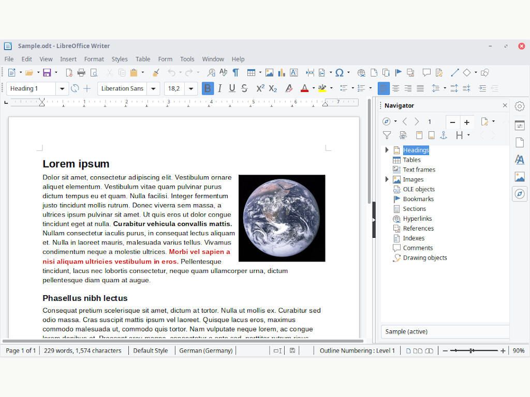Expand the Headings tree node

pyautogui.click(x=387, y=150)
